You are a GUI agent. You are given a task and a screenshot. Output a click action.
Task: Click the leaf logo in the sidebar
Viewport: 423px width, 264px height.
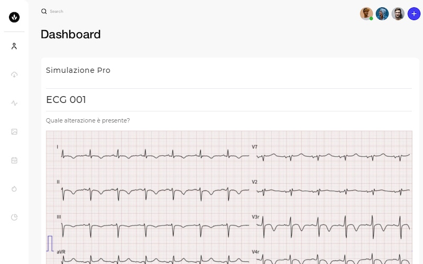(14, 17)
